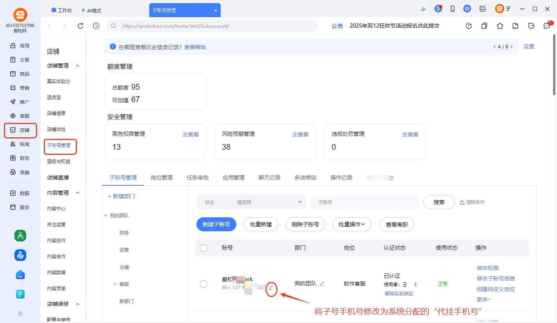Click the vertical page scrollbar
This screenshot has height=323, width=557.
coord(554,64)
